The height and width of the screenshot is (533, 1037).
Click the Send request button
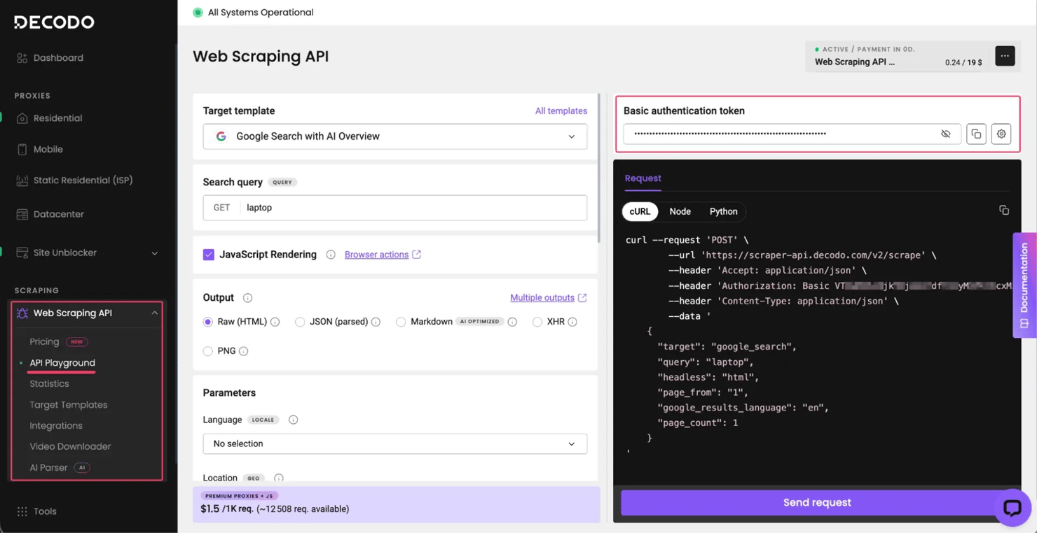817,502
